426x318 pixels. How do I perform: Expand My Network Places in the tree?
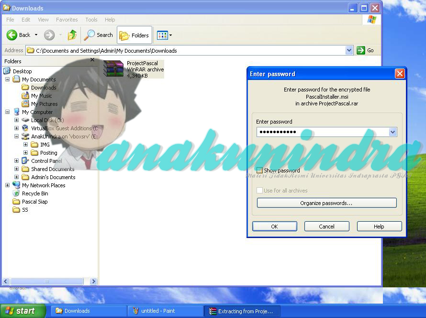[x=7, y=185]
